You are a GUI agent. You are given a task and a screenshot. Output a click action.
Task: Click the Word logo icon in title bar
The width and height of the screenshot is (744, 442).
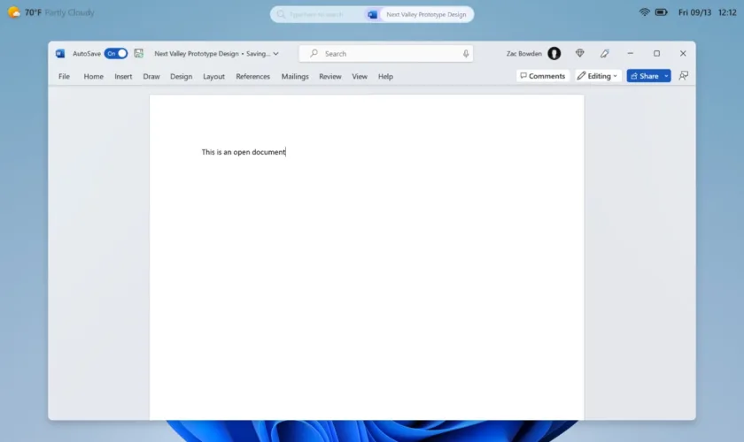60,54
